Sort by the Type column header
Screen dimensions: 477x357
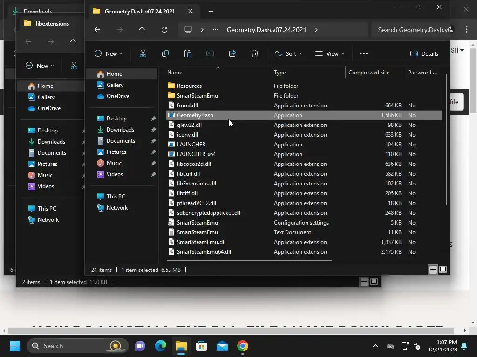click(279, 73)
